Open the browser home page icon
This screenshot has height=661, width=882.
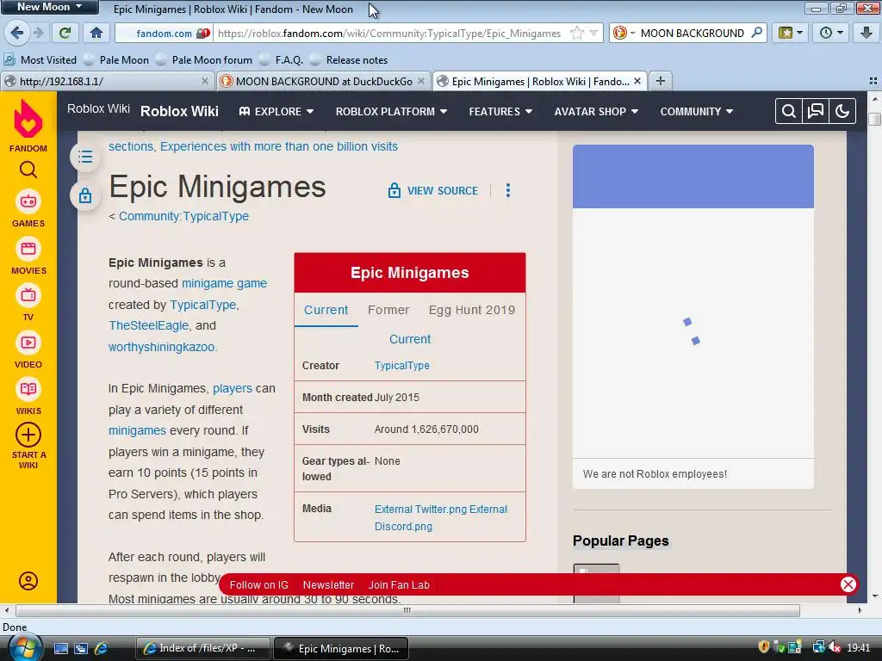click(96, 33)
